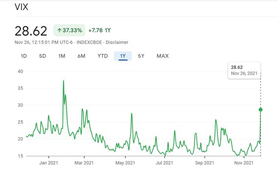Screen dimensions: 278x174
Task: Open the Disclaimer link
Action: tap(117, 42)
